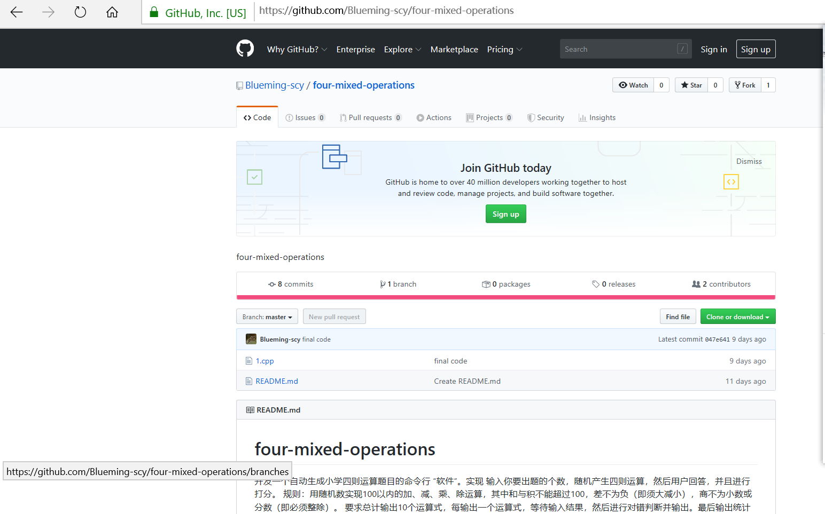Open the Blueming-scy owner link in repo title
Image resolution: width=825 pixels, height=514 pixels.
pyautogui.click(x=275, y=85)
